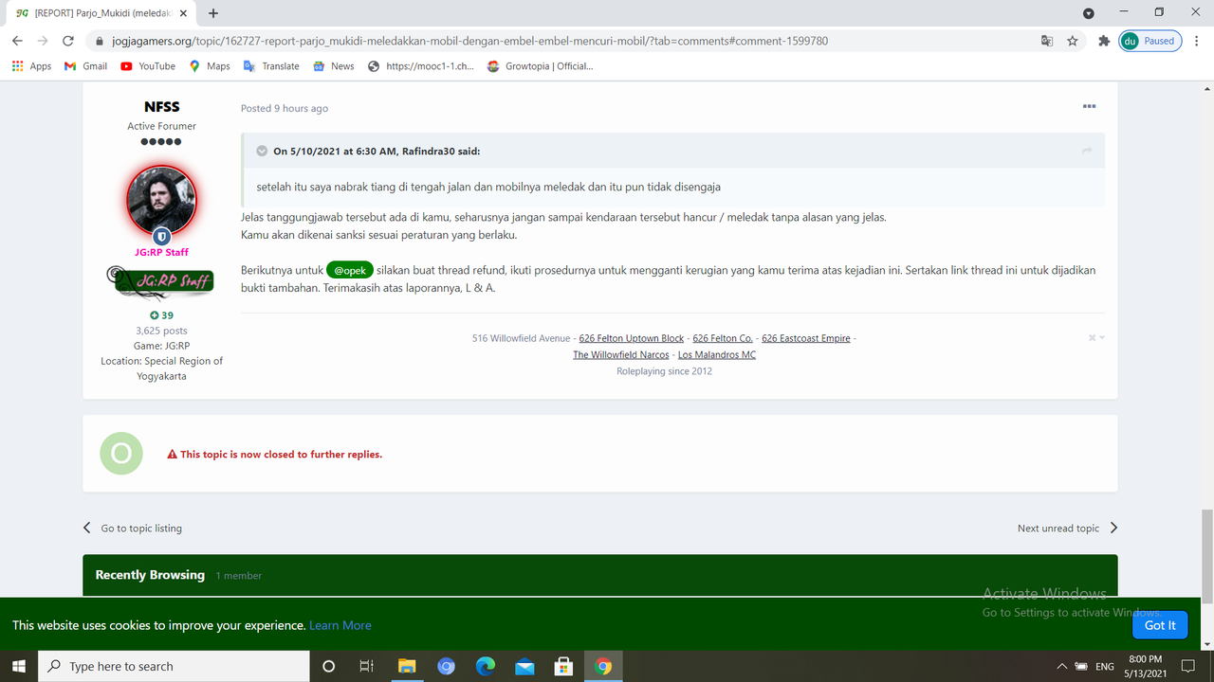Open Task View on taskbar

coord(366,666)
